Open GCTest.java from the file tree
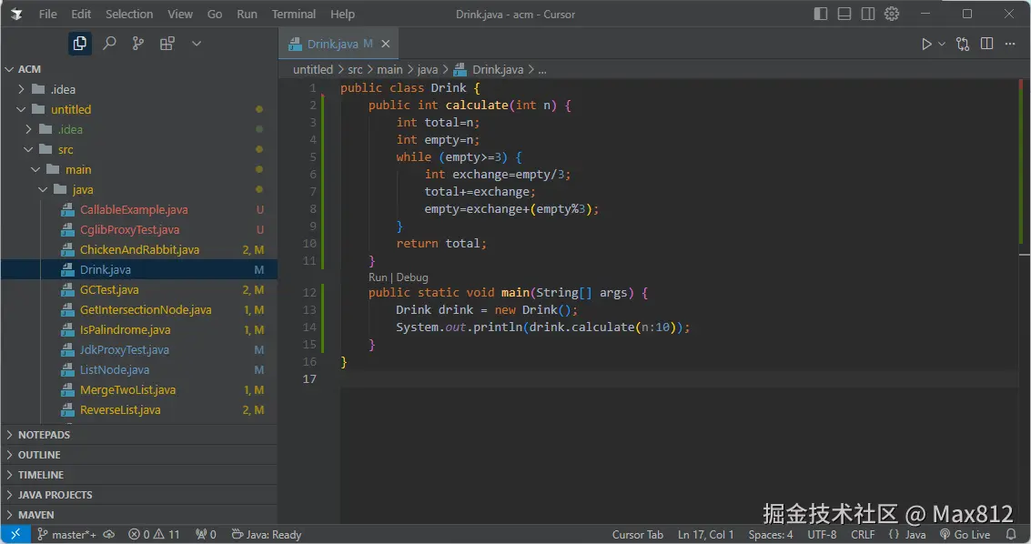Viewport: 1031px width, 544px height. [109, 289]
